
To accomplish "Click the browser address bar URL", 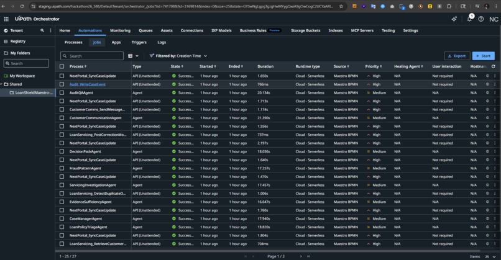I will (185, 6).
